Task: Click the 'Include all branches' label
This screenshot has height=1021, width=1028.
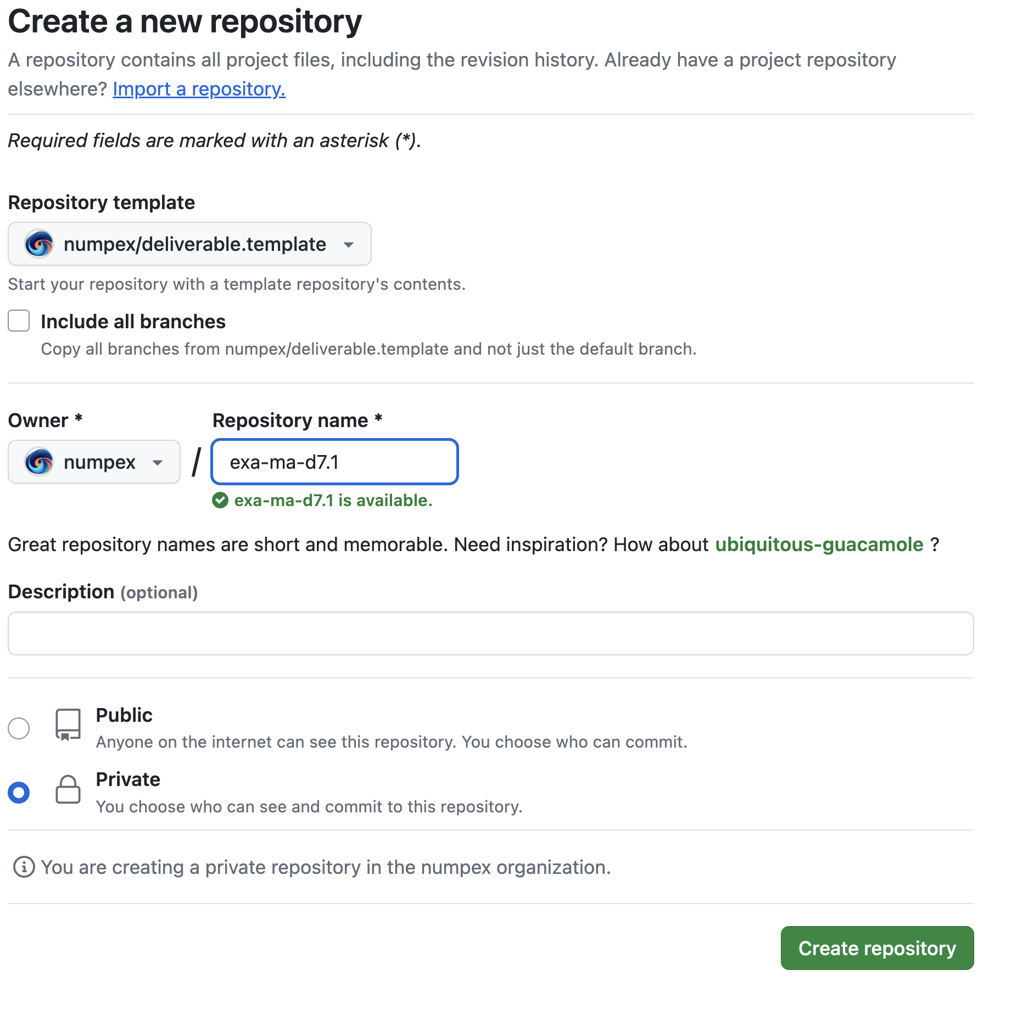Action: click(133, 322)
